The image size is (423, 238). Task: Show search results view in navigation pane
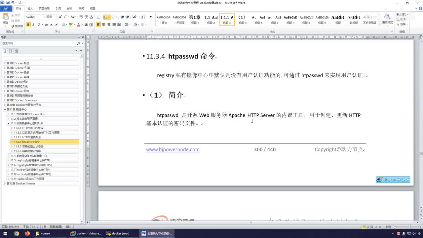click(16, 51)
